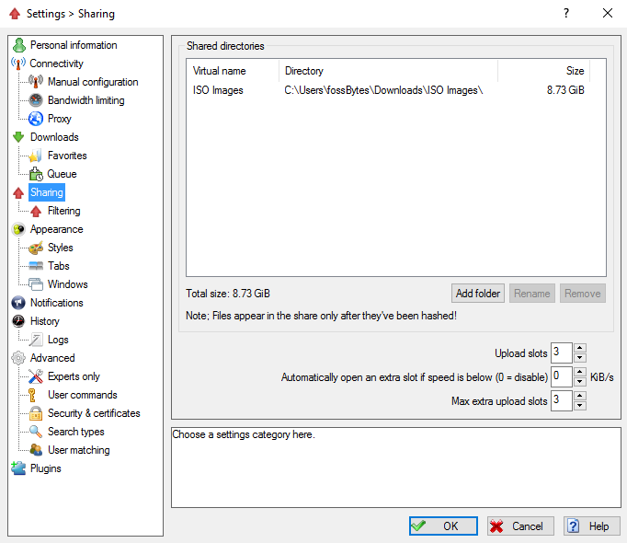The height and width of the screenshot is (543, 627).
Task: Click the User commands key icon
Action: click(x=33, y=395)
